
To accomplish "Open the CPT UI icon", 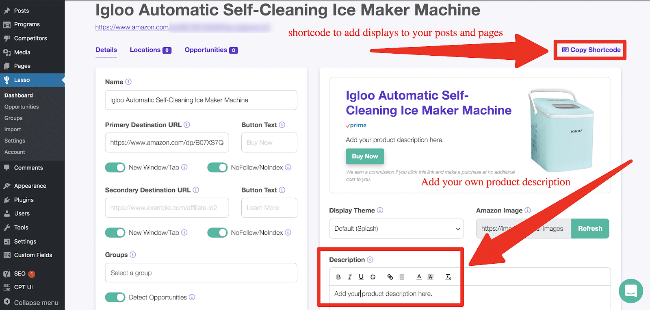I will pyautogui.click(x=7, y=287).
